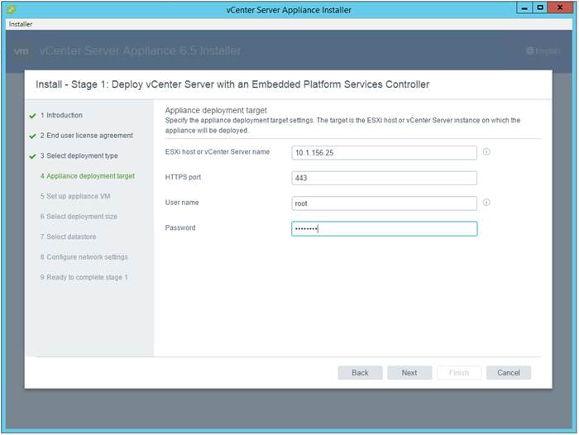This screenshot has width=579, height=435.
Task: Click the checkmark next to End user license agreement
Action: [32, 136]
